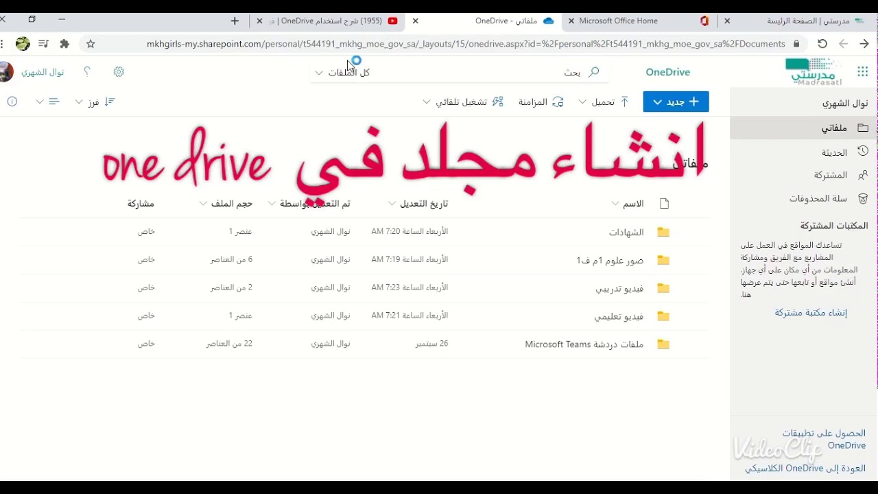
Task: Open the صور علوم 1م ف1 folder name
Action: [x=610, y=260]
